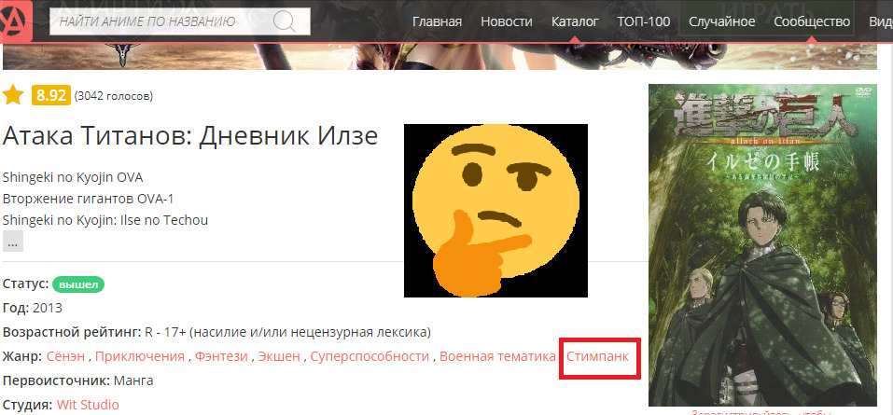Go to the ТОП-100 page
The width and height of the screenshot is (893, 415).
644,21
